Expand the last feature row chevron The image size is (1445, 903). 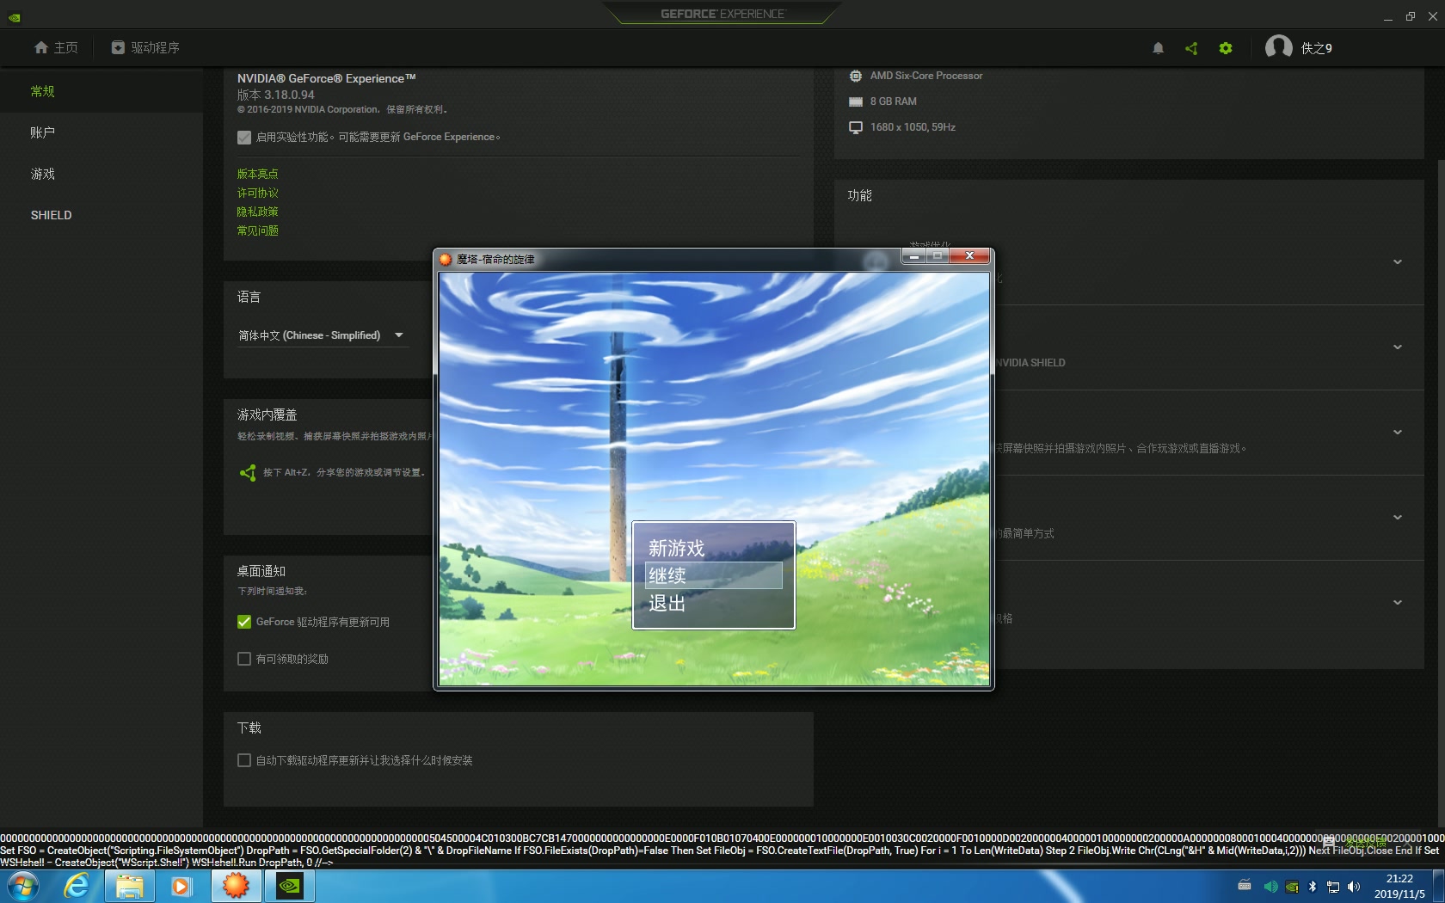[x=1398, y=602]
